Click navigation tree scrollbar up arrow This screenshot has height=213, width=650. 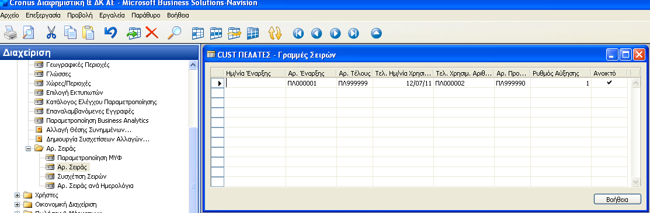193,65
